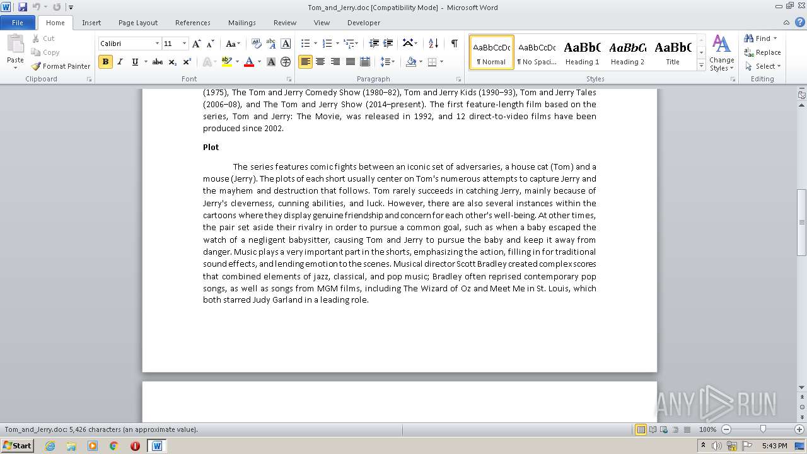
Task: Toggle Italic formatting
Action: click(120, 62)
